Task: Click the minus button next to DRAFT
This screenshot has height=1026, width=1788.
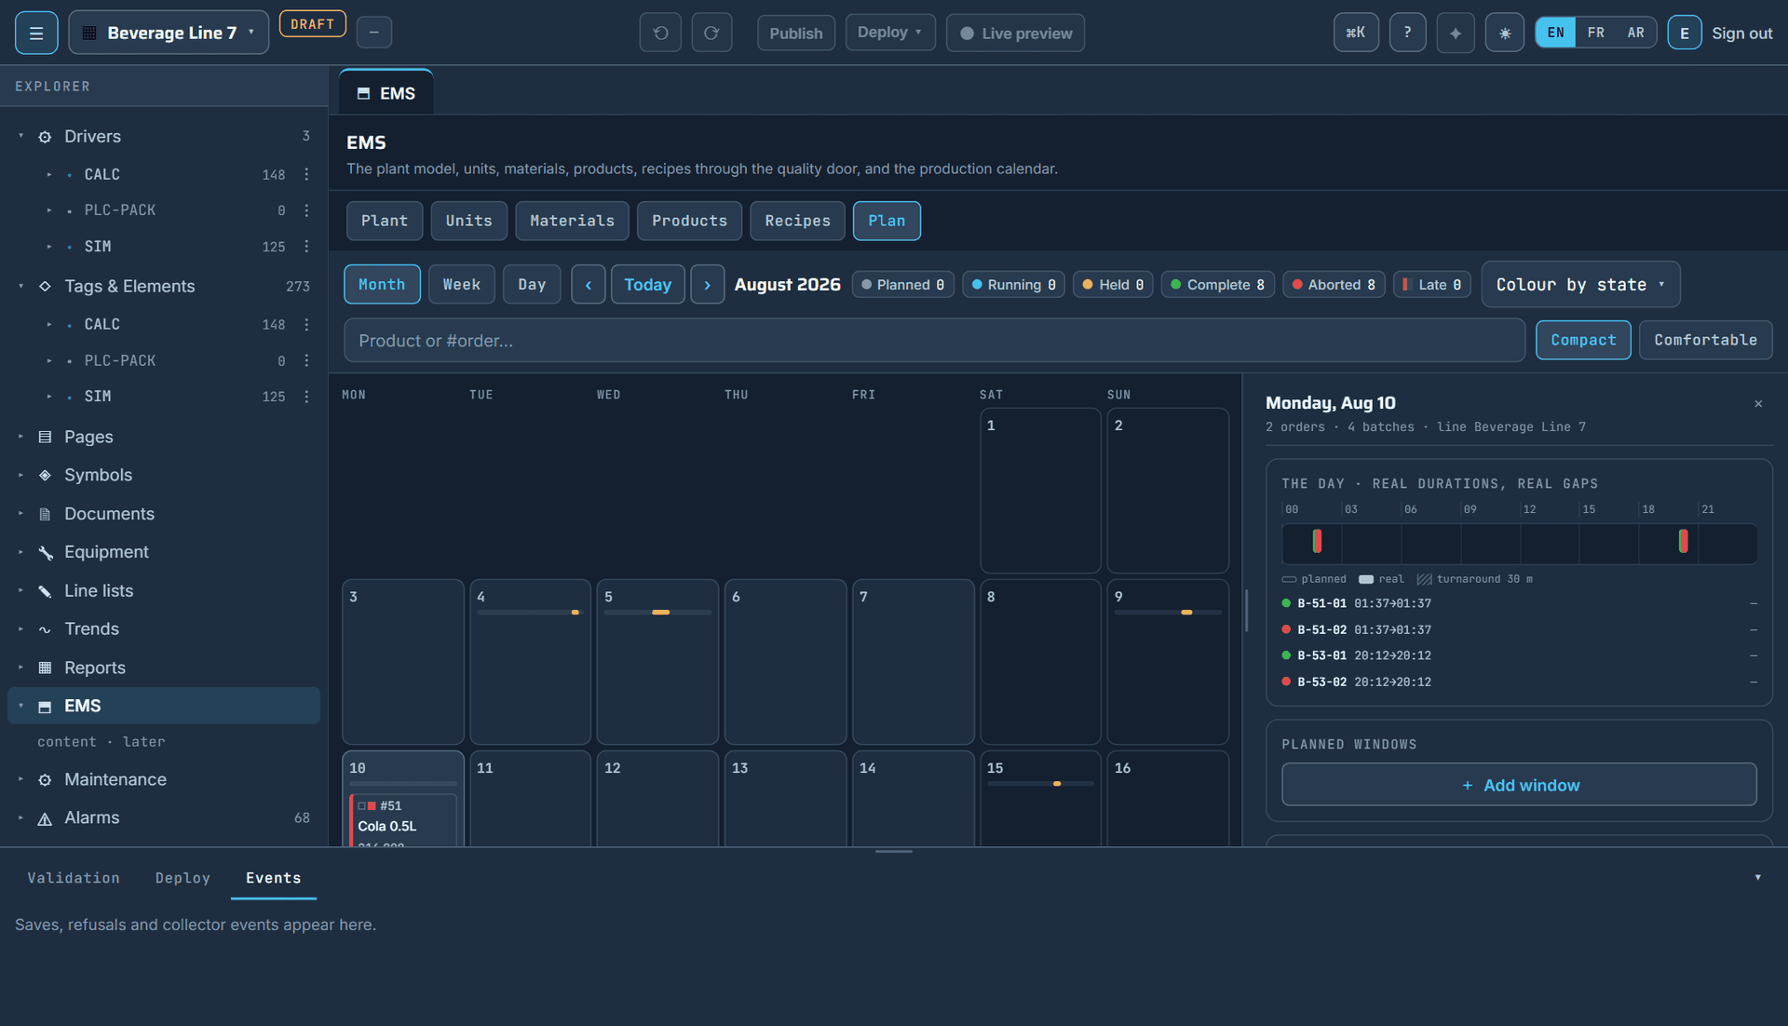Action: (374, 33)
